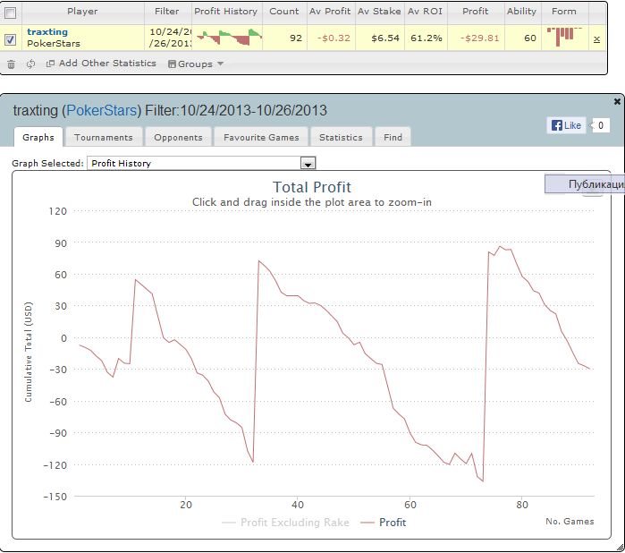Toggle the Profit legend series

[383, 523]
